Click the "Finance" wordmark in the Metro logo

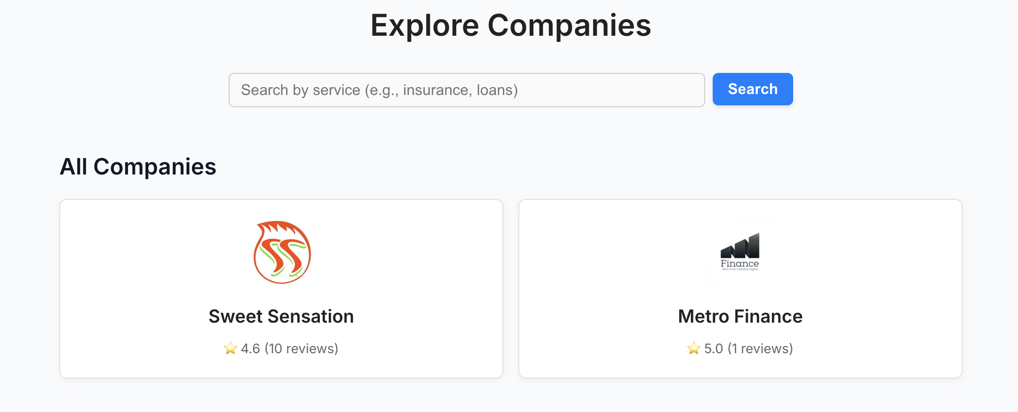point(740,264)
